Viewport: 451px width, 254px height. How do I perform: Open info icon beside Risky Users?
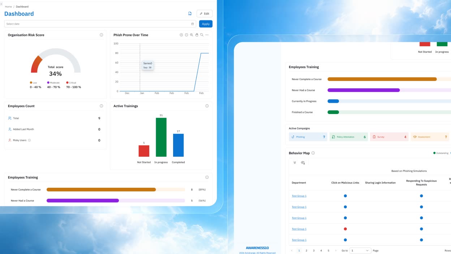point(29,140)
